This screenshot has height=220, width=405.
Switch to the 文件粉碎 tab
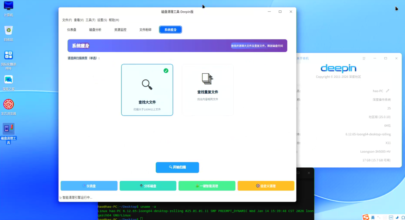click(145, 30)
